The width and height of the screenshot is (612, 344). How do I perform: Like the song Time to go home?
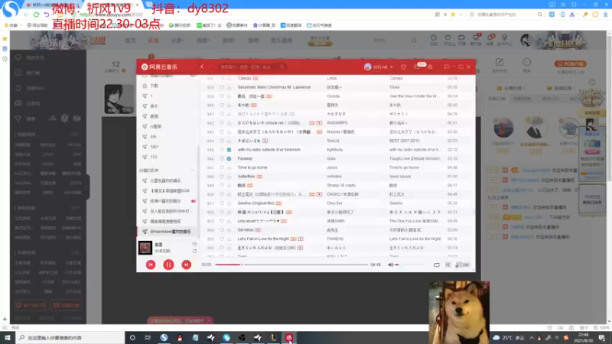(x=222, y=167)
